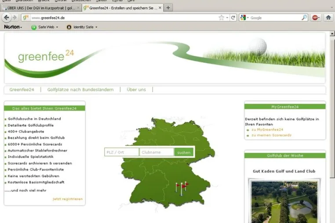Image resolution: width=335 pixels, height=223 pixels.
Task: Expand the Identity Safe dropdown arrow
Action: [x=96, y=27]
